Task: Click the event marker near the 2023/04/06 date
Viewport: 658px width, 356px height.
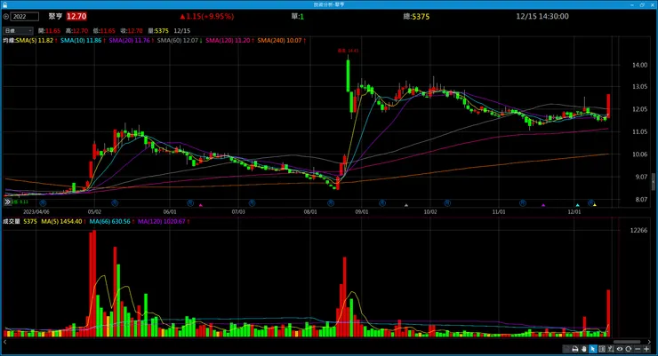Action: [44, 203]
